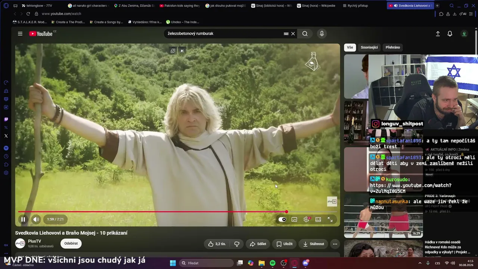The image size is (478, 269).
Task: Open the browser extensions icon in the toolbar
Action: [441, 14]
